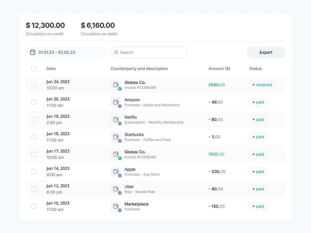This screenshot has width=311, height=233.
Task: Select the checkbox beside the Starbucks row
Action: pos(34,137)
